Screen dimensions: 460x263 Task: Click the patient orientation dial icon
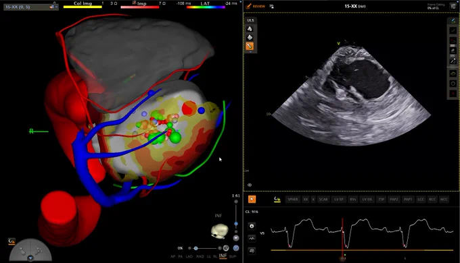(x=30, y=250)
